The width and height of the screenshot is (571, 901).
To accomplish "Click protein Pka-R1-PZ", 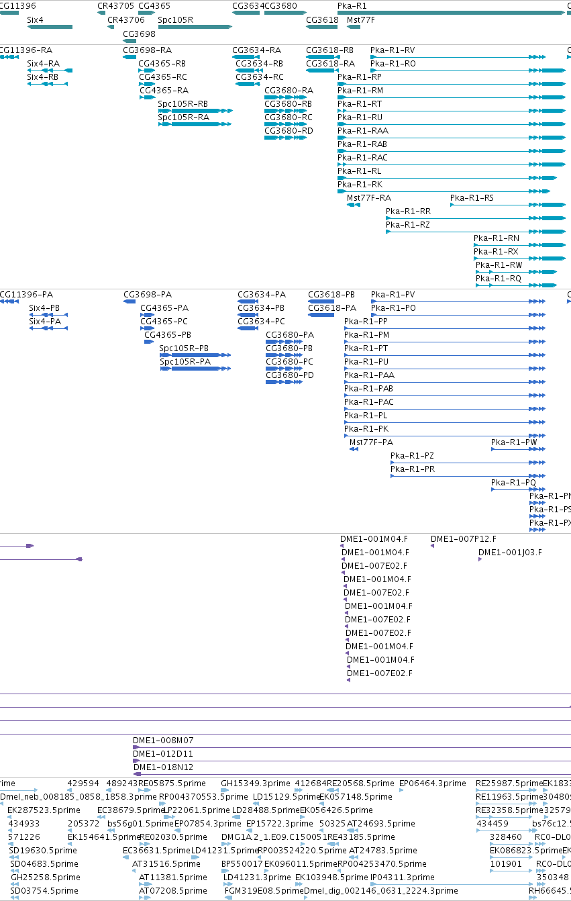I will point(413,456).
